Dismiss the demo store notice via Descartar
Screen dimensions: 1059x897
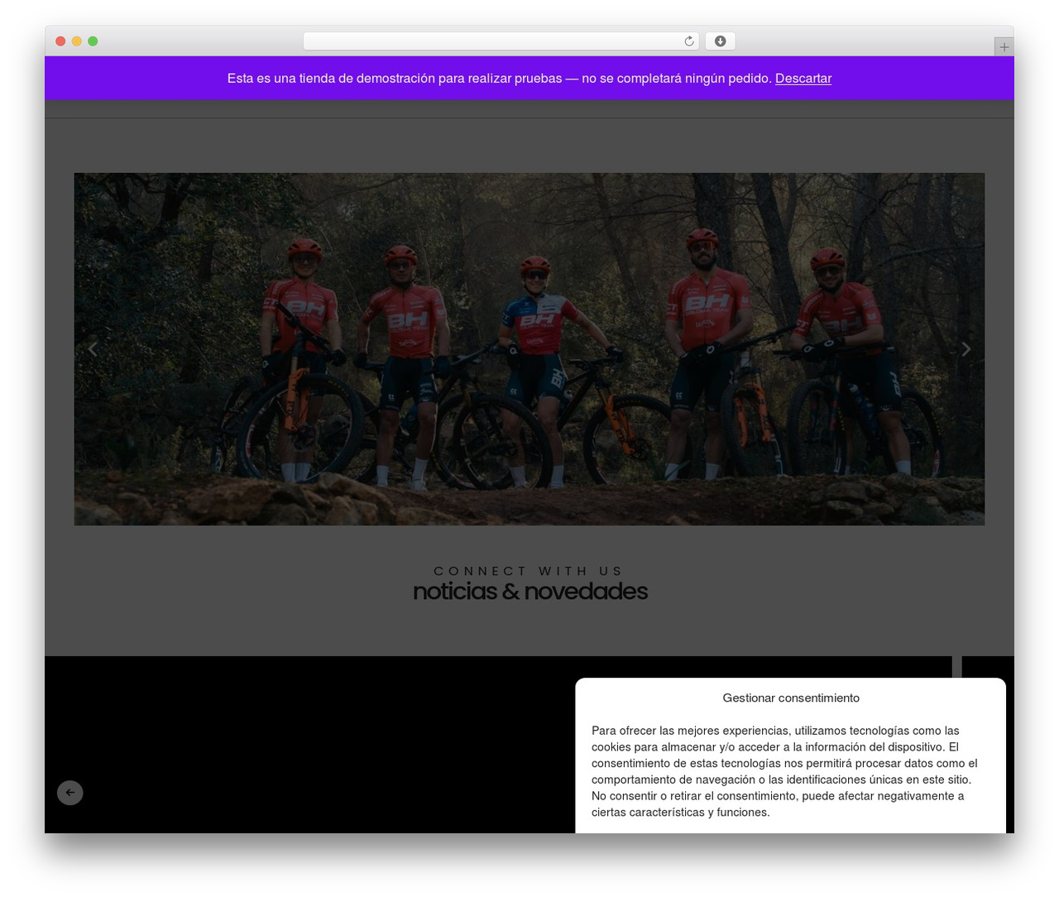coord(803,79)
